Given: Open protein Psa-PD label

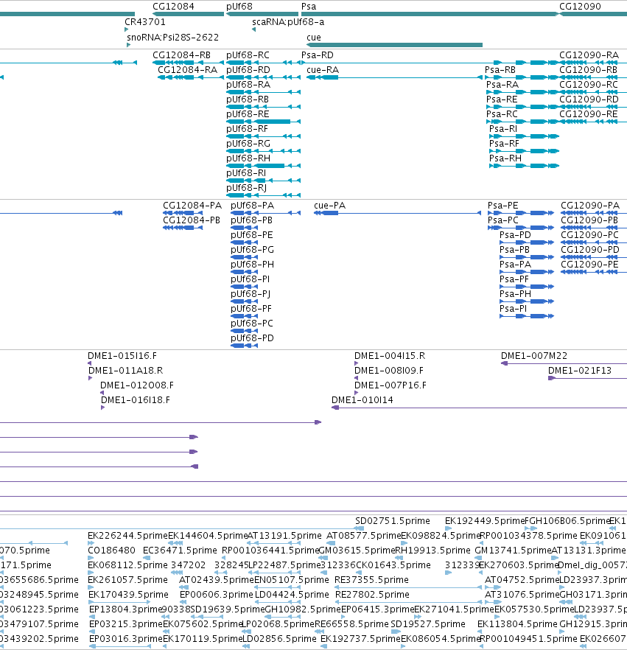Looking at the screenshot, I should [x=515, y=235].
